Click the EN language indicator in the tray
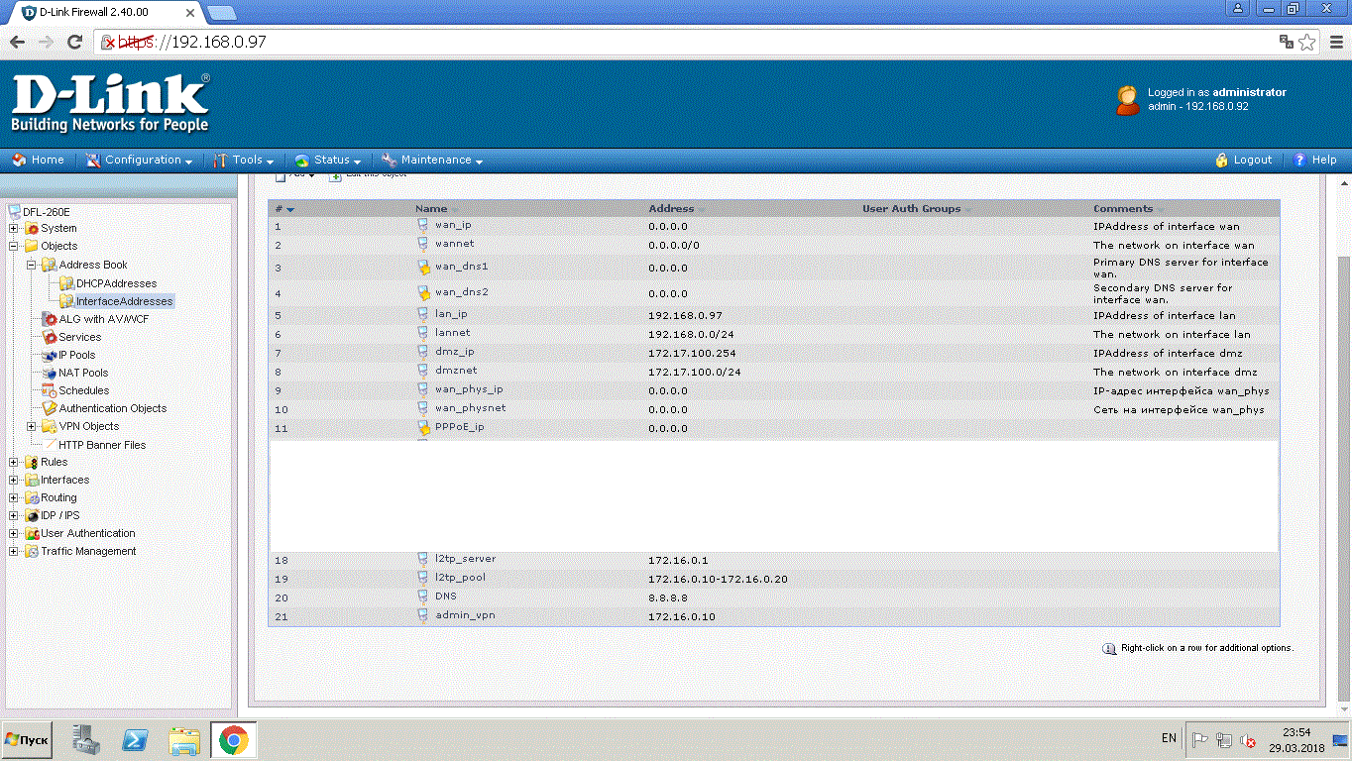The width and height of the screenshot is (1352, 761). 1169,739
